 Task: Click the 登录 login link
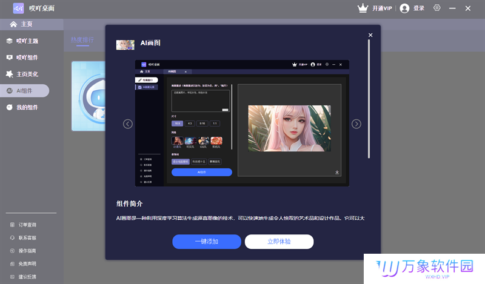pos(419,8)
